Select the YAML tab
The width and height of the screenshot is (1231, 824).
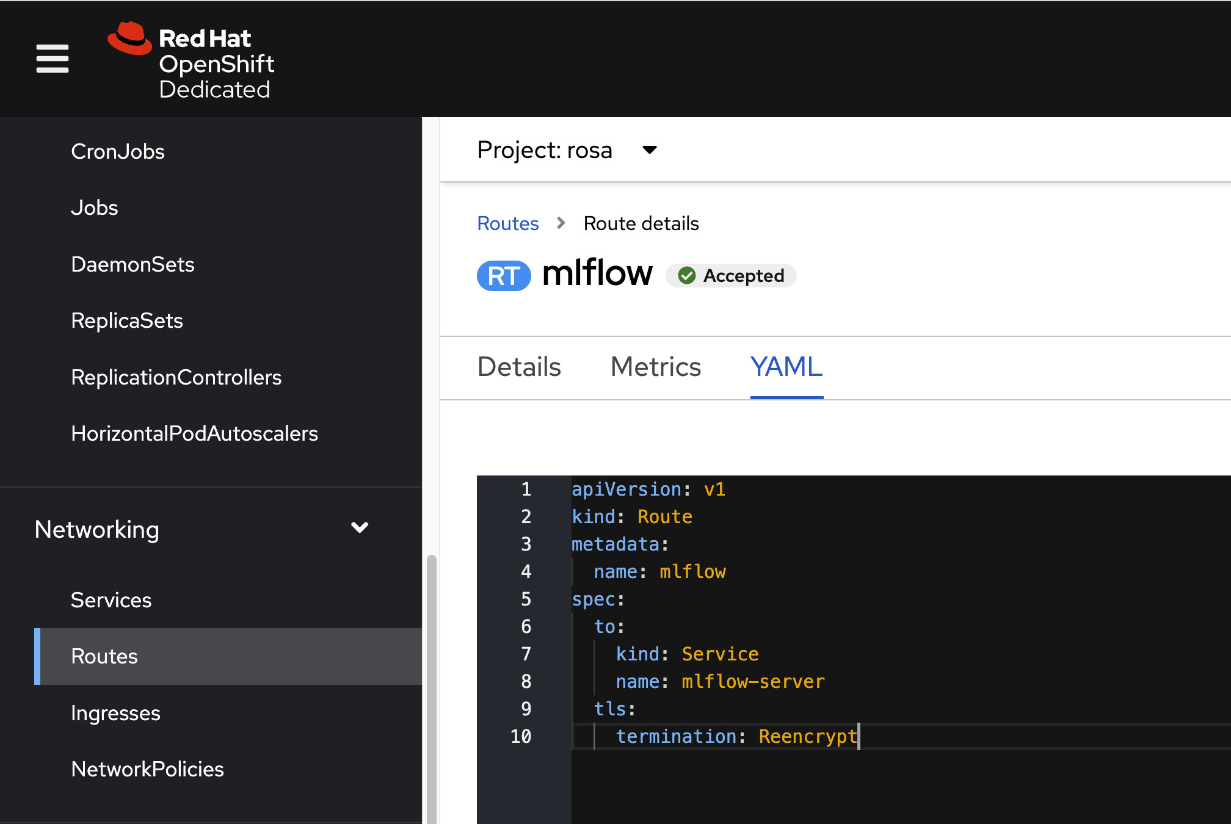pyautogui.click(x=786, y=367)
